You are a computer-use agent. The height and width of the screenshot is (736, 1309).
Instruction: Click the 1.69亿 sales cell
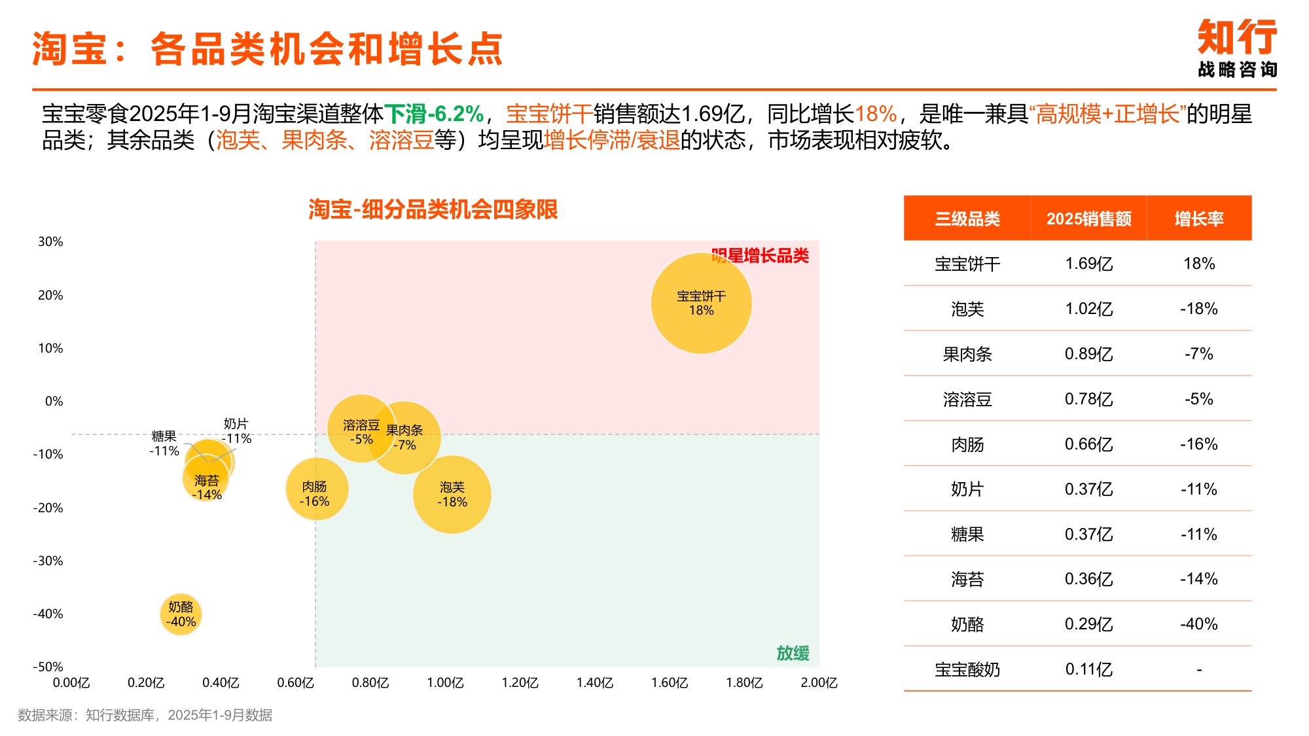1089,264
